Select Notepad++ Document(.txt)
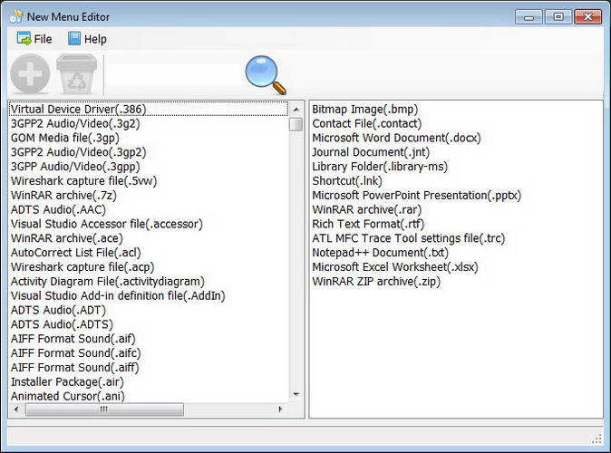This screenshot has width=611, height=453. (456, 253)
